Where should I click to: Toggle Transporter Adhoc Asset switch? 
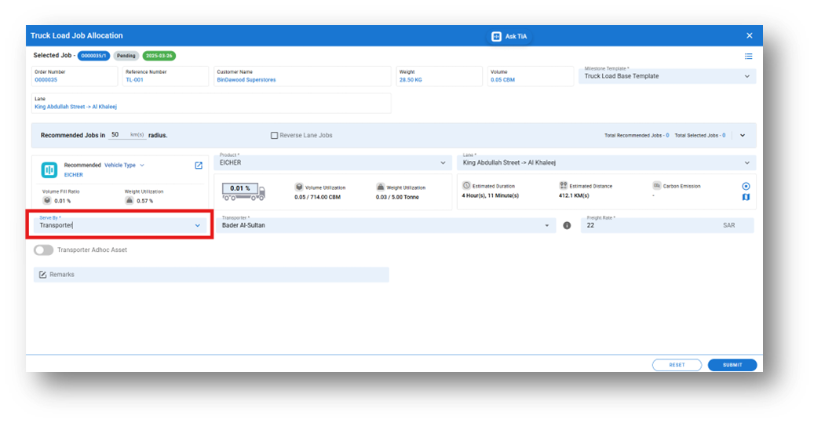tap(44, 250)
